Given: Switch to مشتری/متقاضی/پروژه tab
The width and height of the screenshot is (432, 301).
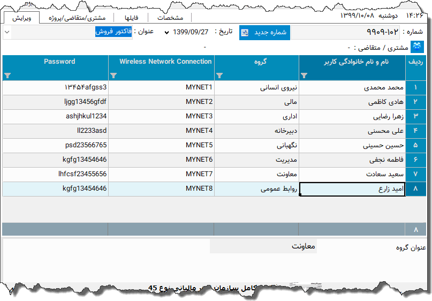Looking at the screenshot, I should [x=77, y=18].
